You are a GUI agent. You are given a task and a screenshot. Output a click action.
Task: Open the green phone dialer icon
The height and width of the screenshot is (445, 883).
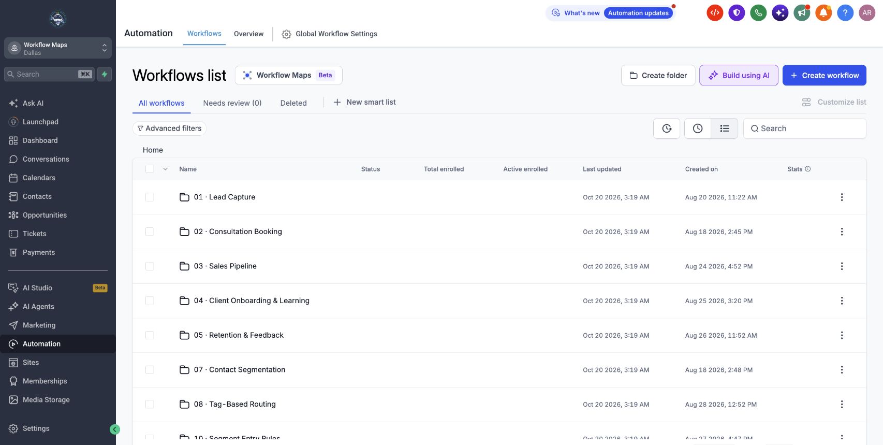[x=758, y=13]
